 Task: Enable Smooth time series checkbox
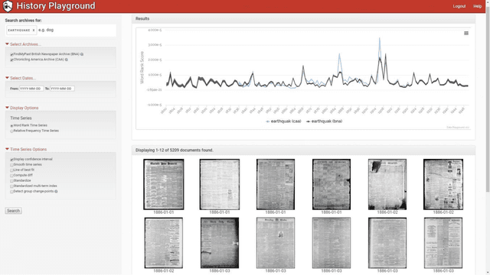[x=11, y=165]
